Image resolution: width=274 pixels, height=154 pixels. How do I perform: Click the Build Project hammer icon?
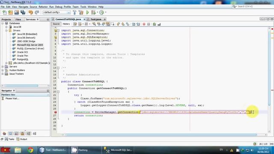click(x=74, y=12)
